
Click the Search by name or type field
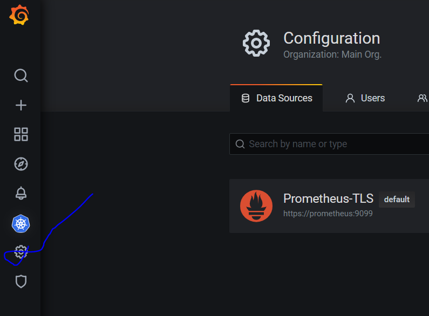(x=329, y=144)
